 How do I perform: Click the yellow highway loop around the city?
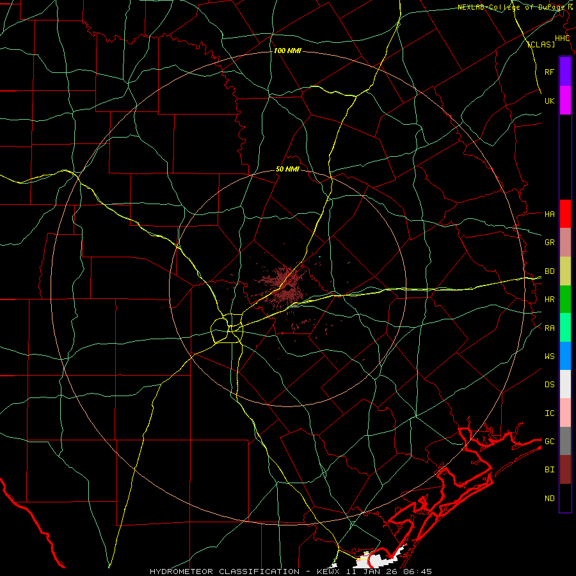227,328
